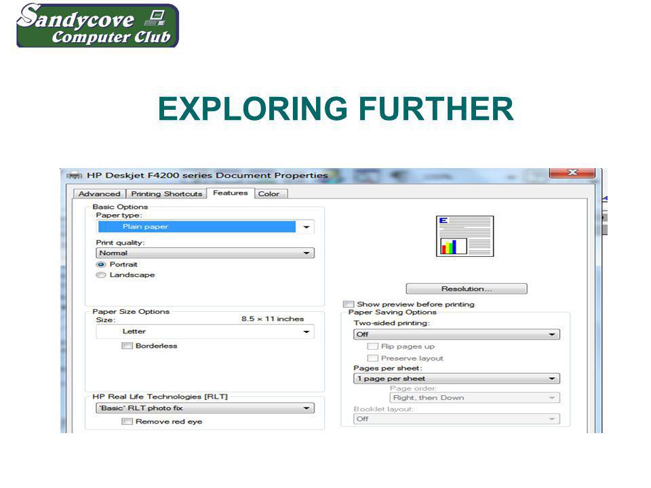Click the HP Real Life Technologies label
651x488 pixels.
click(160, 396)
